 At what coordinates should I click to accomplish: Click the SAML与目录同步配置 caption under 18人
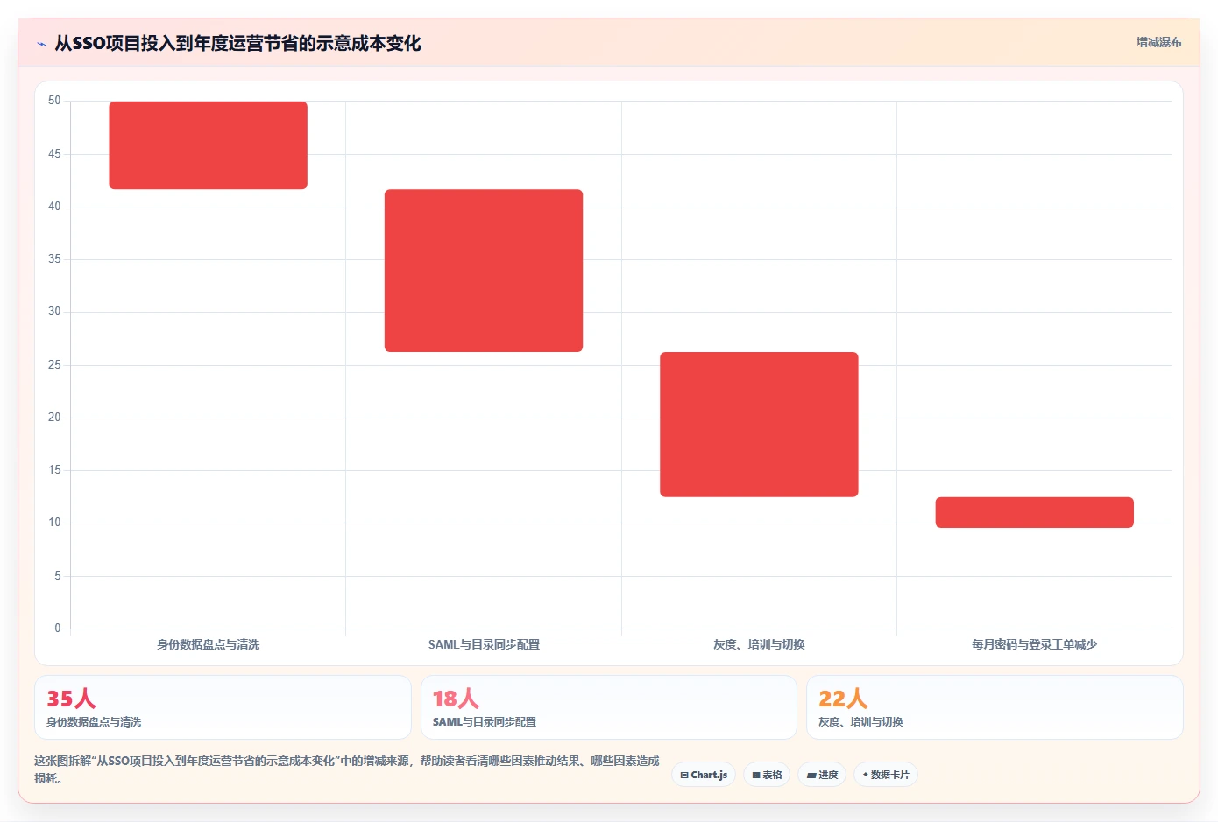(x=485, y=722)
